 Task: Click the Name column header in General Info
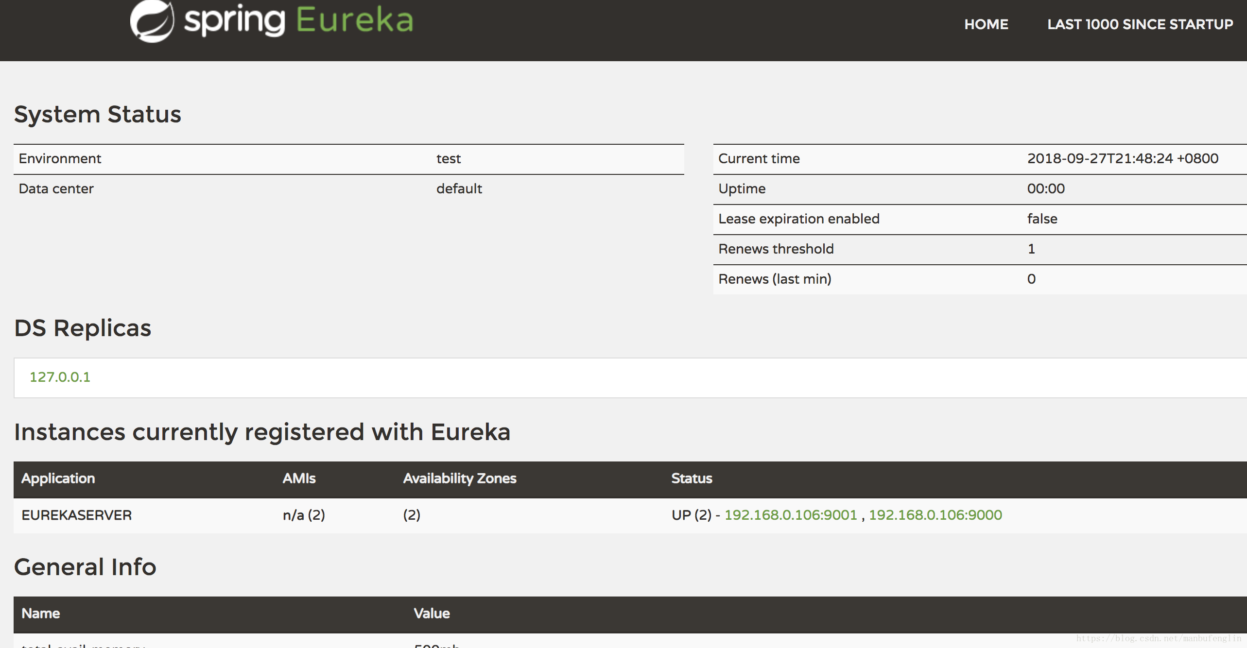point(40,614)
